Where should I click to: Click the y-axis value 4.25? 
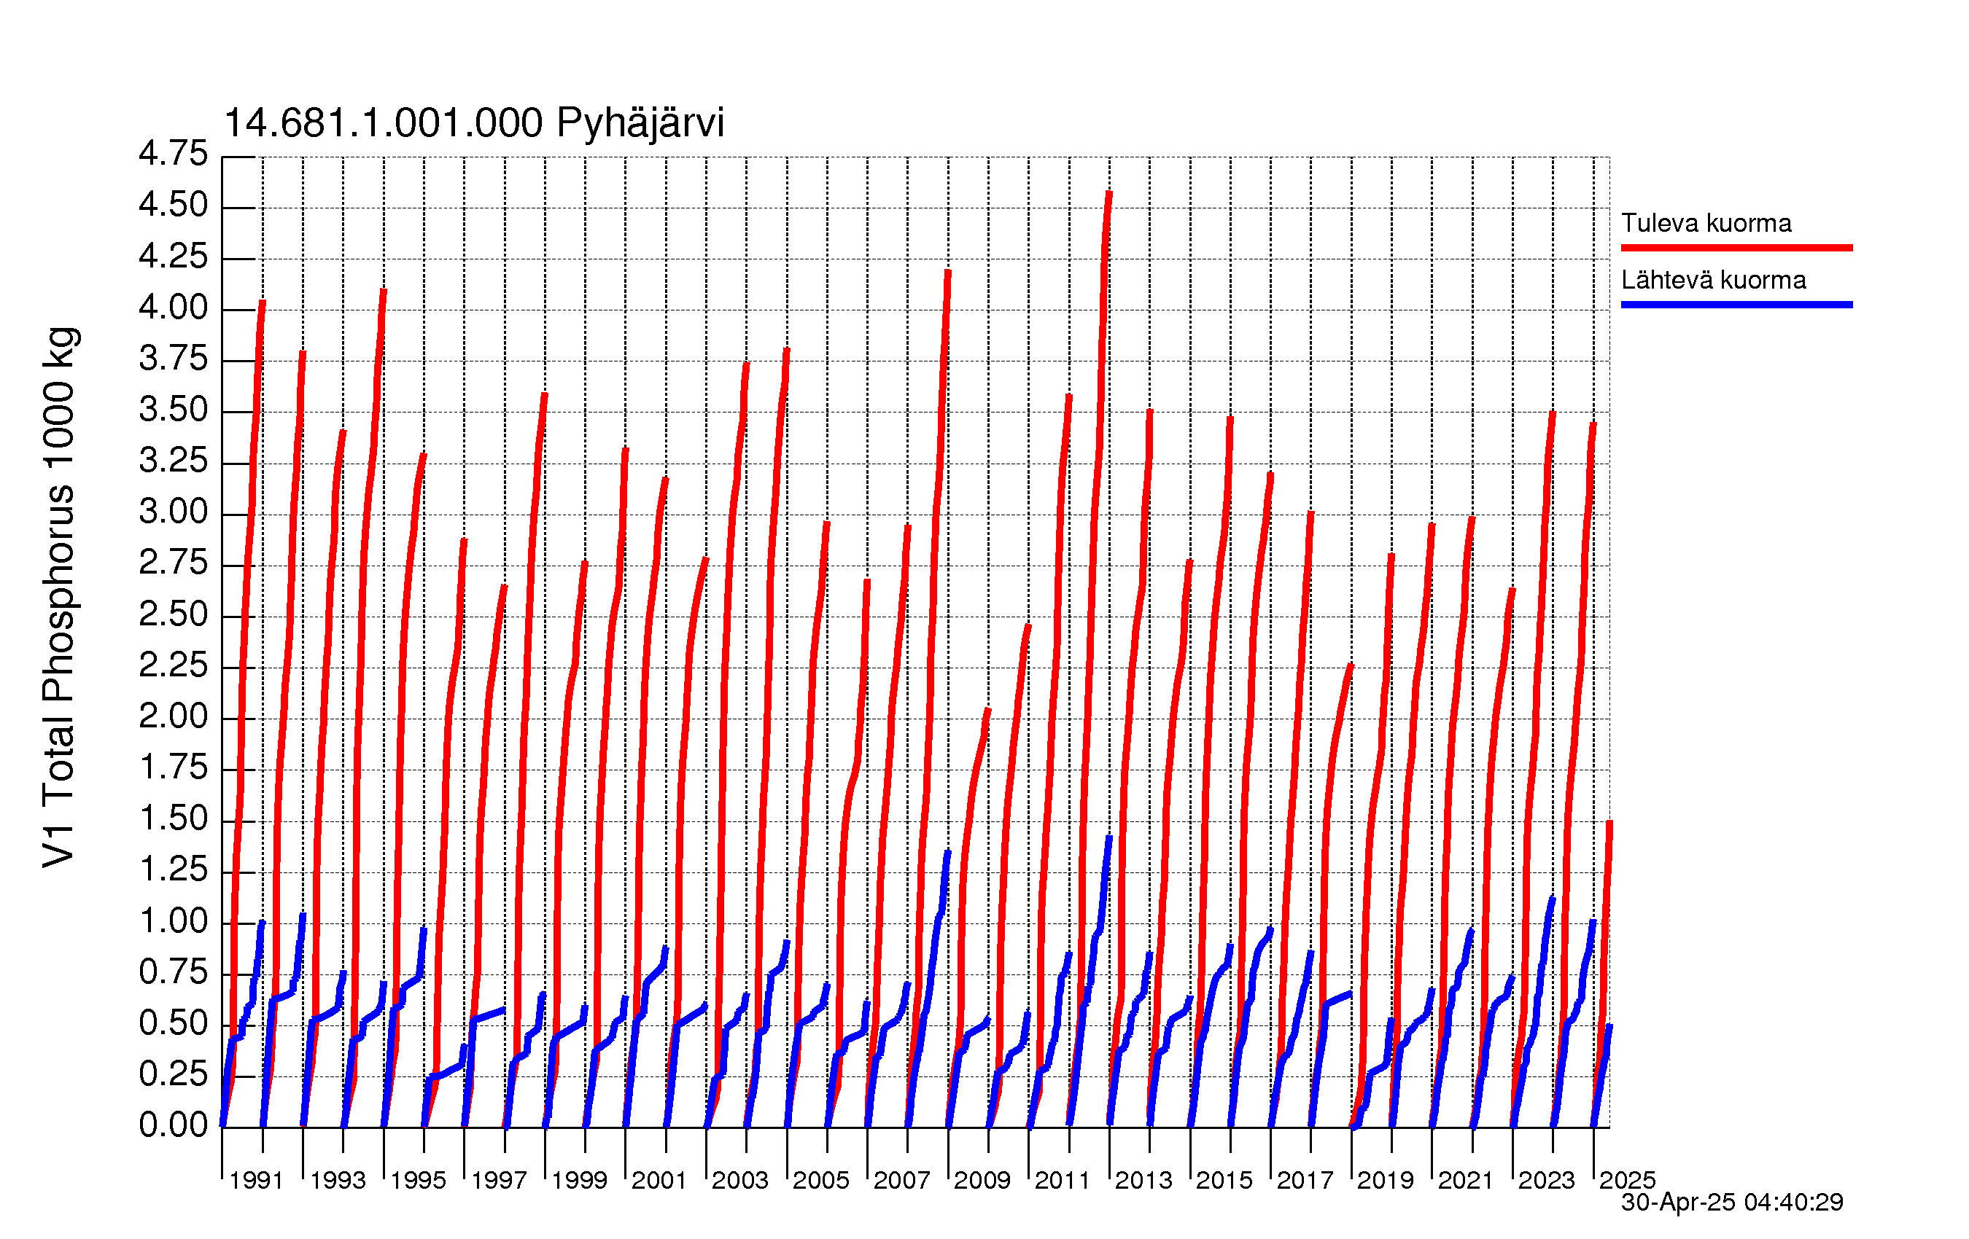pos(174,256)
